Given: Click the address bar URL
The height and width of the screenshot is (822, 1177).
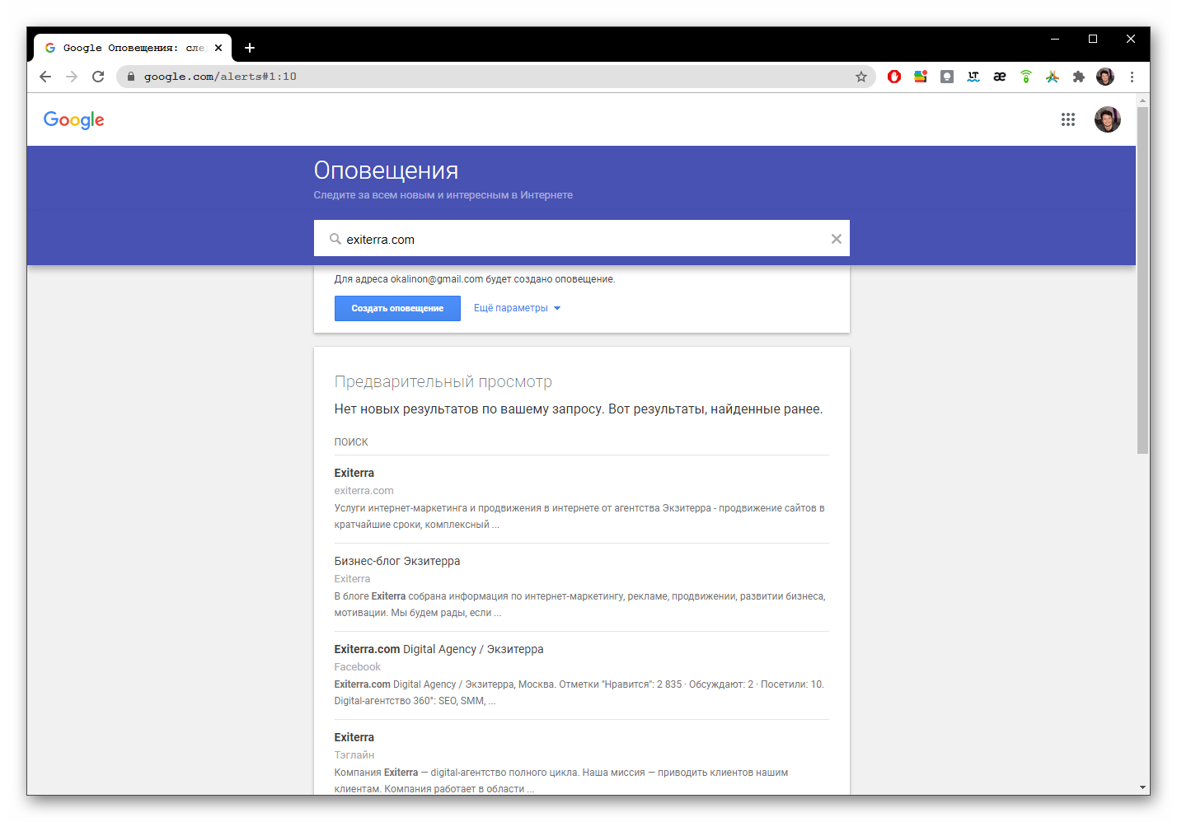Looking at the screenshot, I should [x=220, y=77].
